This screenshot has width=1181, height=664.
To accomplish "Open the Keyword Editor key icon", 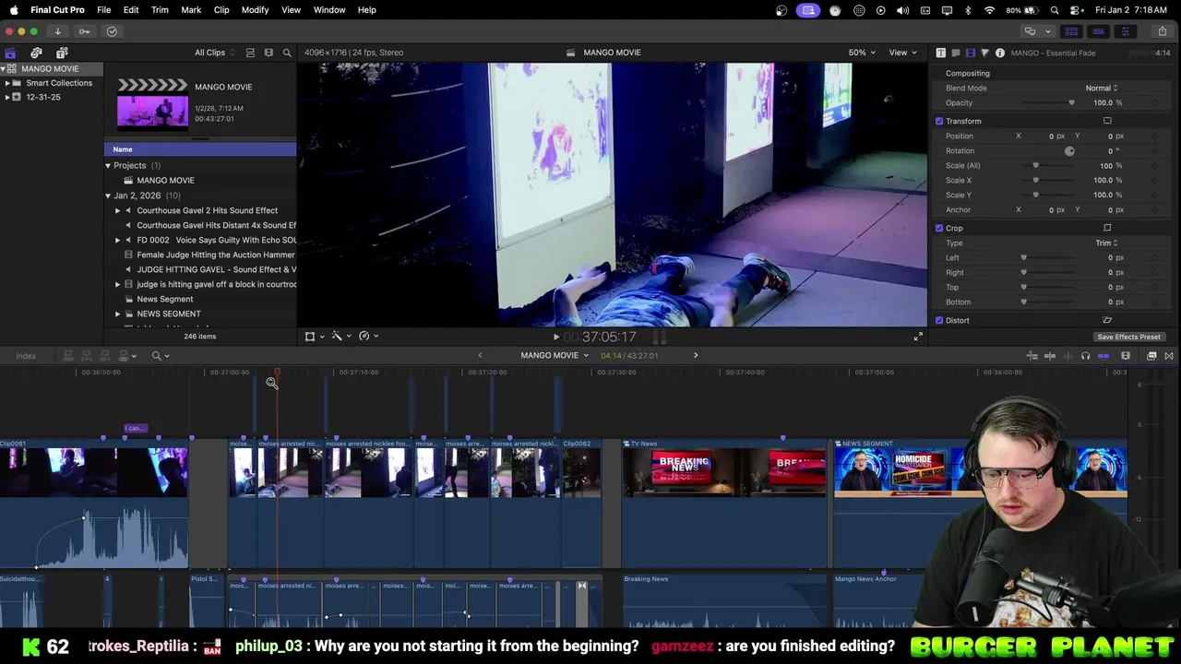I will (x=84, y=31).
